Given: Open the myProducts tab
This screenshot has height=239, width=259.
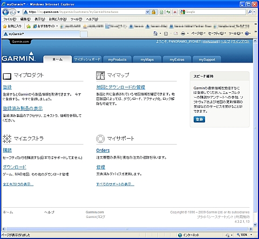Looking at the screenshot, I should [x=117, y=59].
